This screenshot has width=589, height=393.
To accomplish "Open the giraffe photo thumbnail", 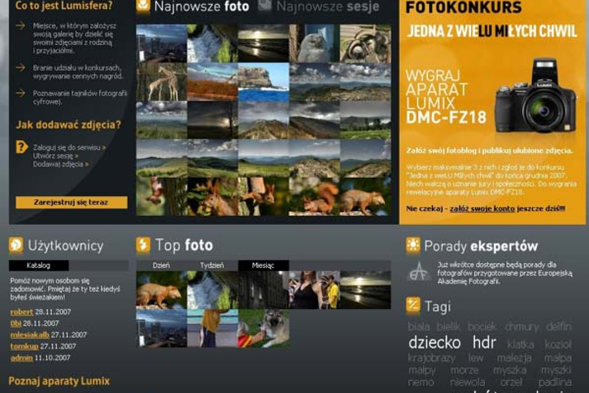I will point(161,82).
